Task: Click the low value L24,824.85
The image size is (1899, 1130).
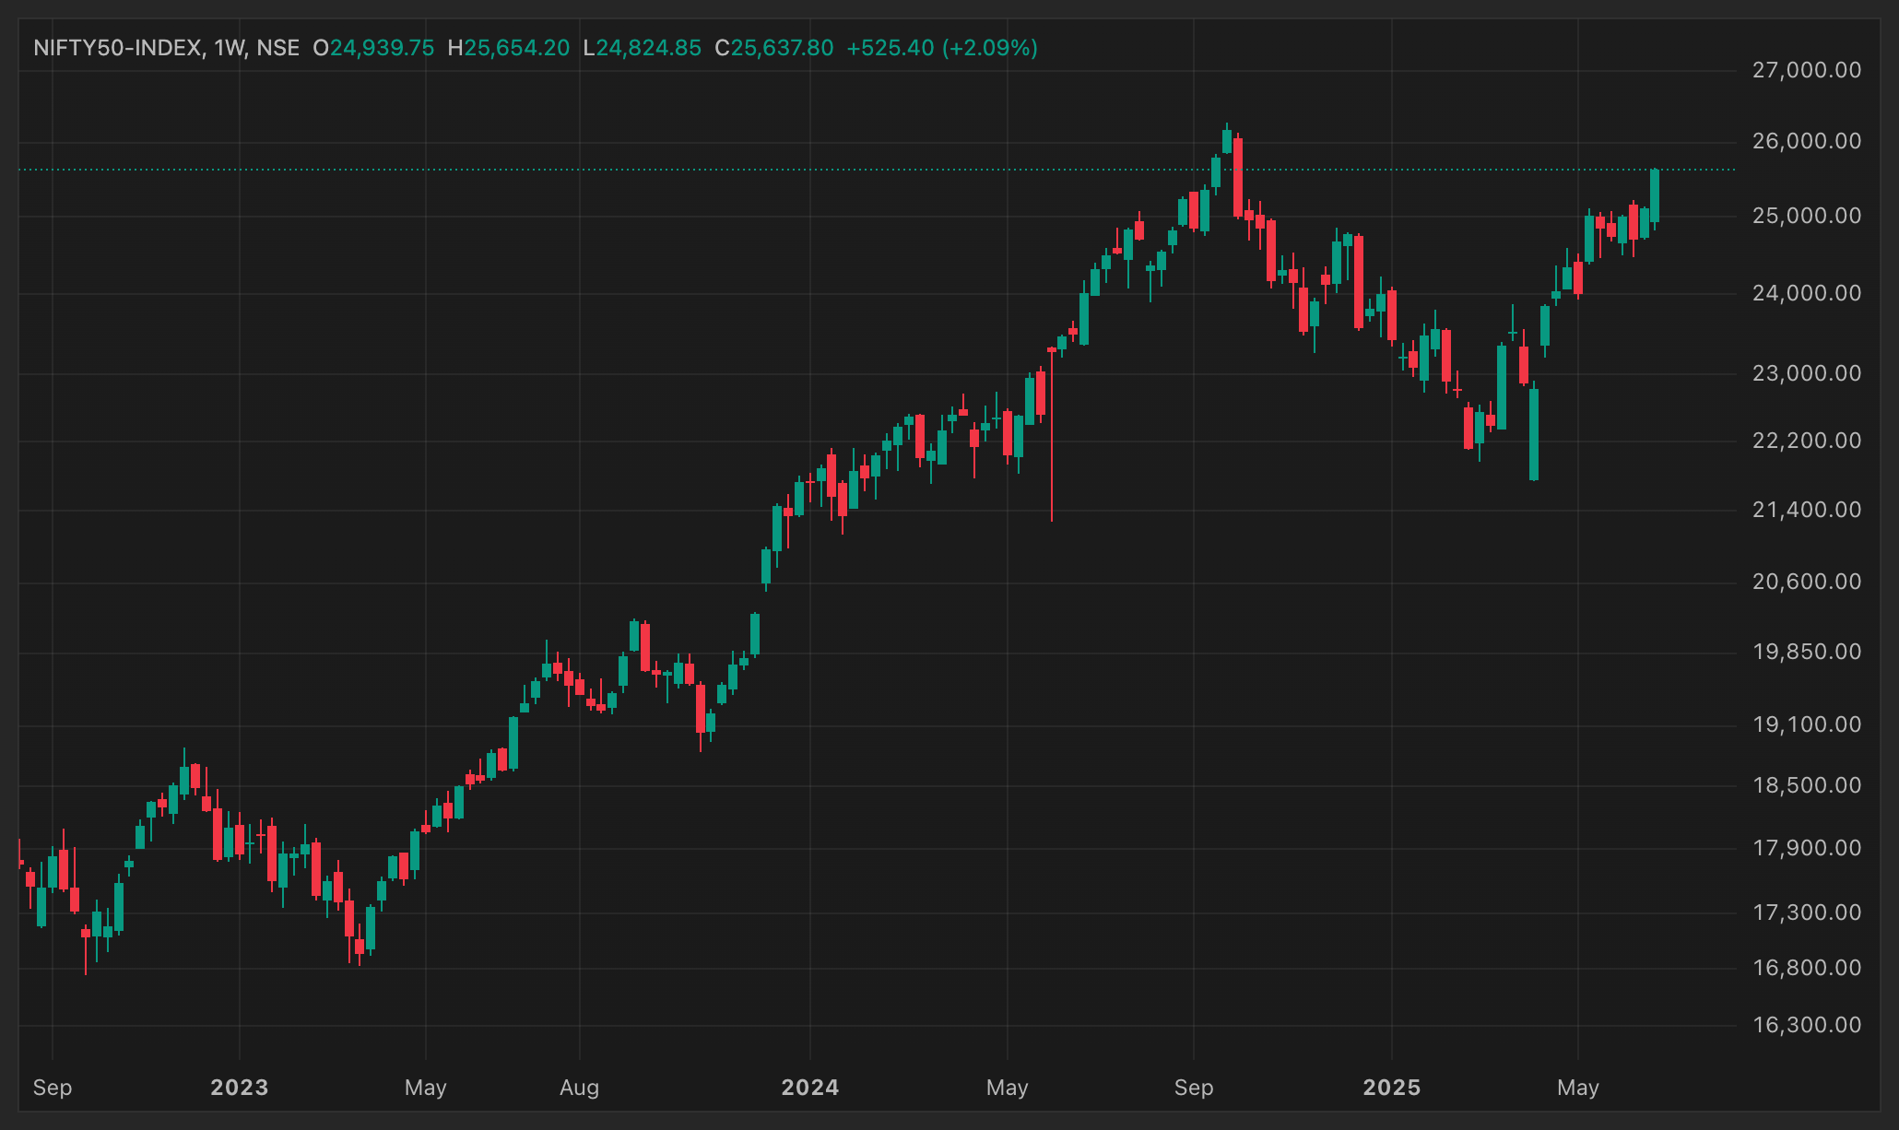Action: point(643,48)
